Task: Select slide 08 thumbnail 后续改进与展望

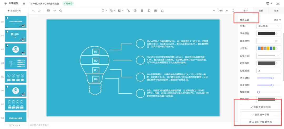Action: tap(16, 117)
